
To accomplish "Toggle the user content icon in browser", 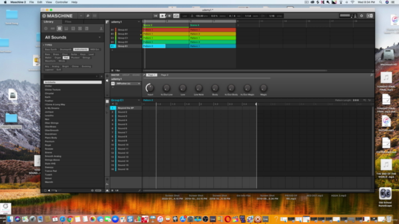I will pos(101,29).
